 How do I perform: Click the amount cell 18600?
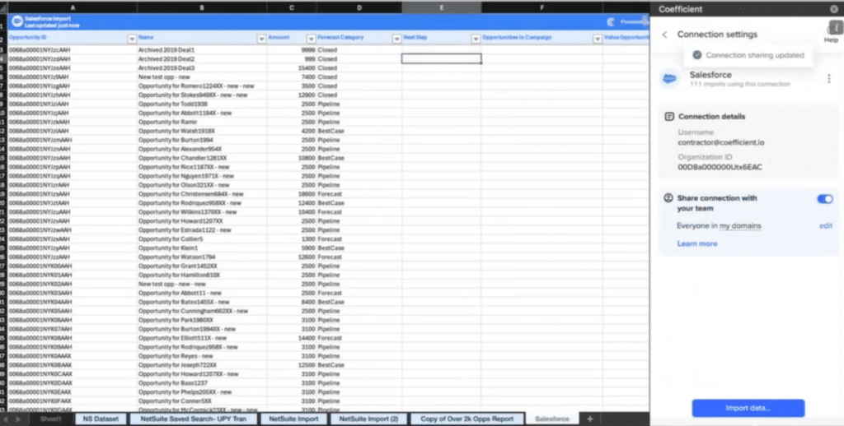click(x=292, y=194)
